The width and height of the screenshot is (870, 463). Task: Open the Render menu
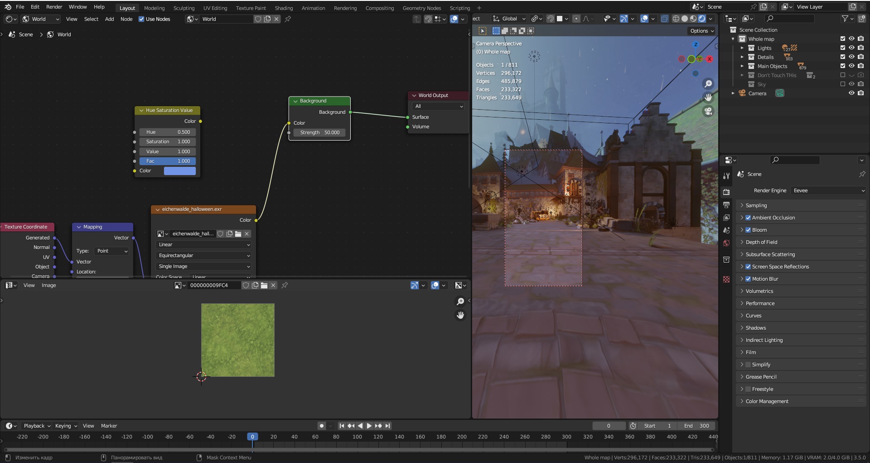click(54, 7)
